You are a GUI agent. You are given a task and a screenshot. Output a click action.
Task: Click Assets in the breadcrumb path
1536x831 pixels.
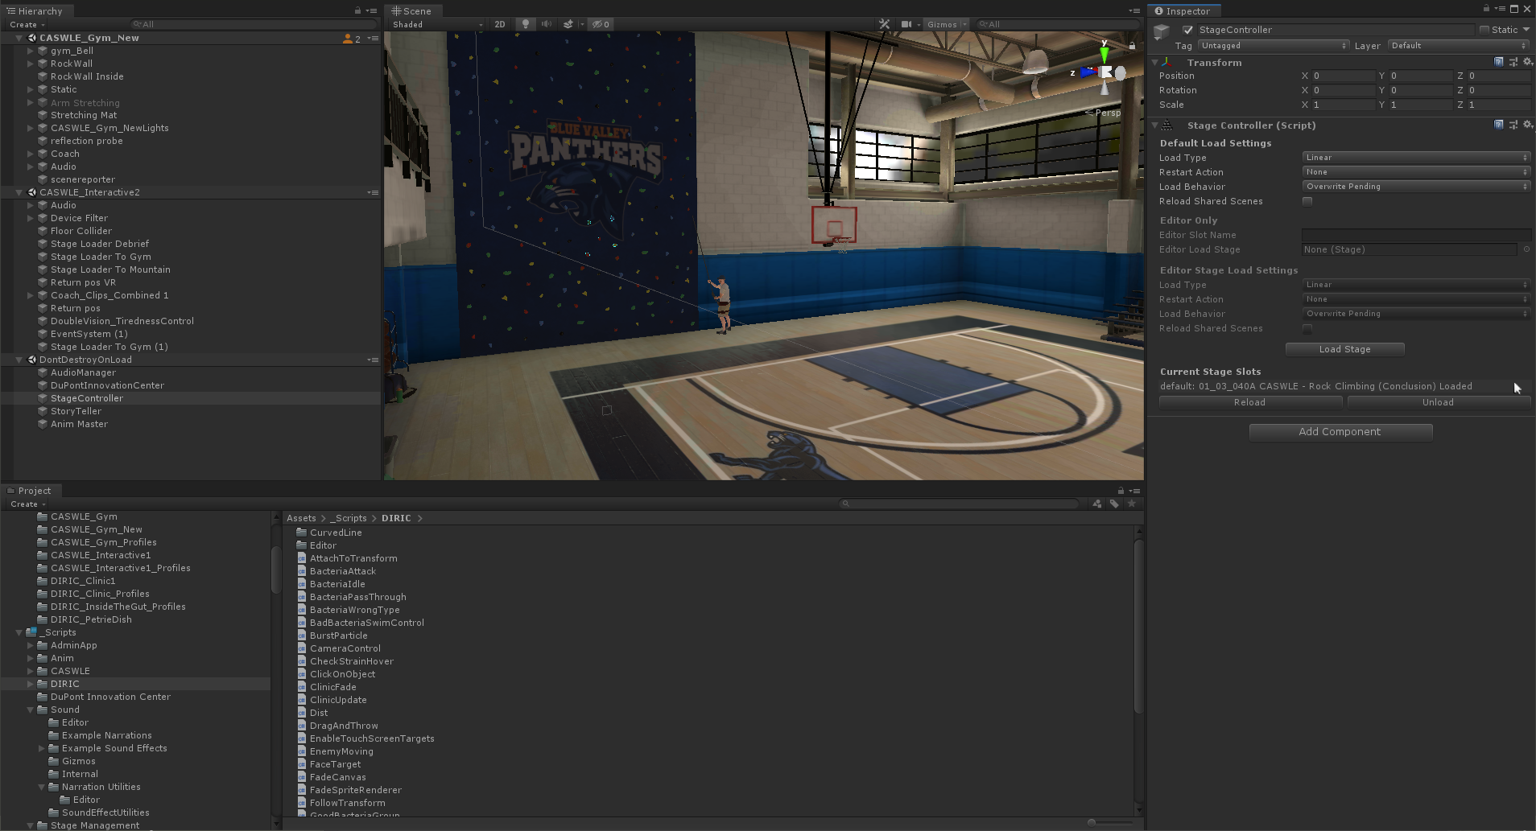(301, 518)
